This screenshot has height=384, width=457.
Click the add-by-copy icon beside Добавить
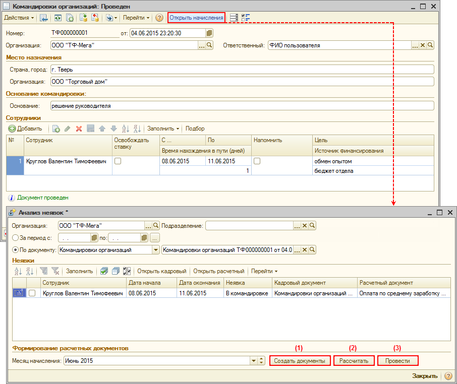coord(56,129)
